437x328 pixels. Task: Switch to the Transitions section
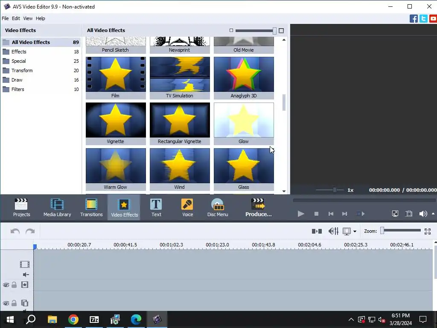click(x=91, y=208)
